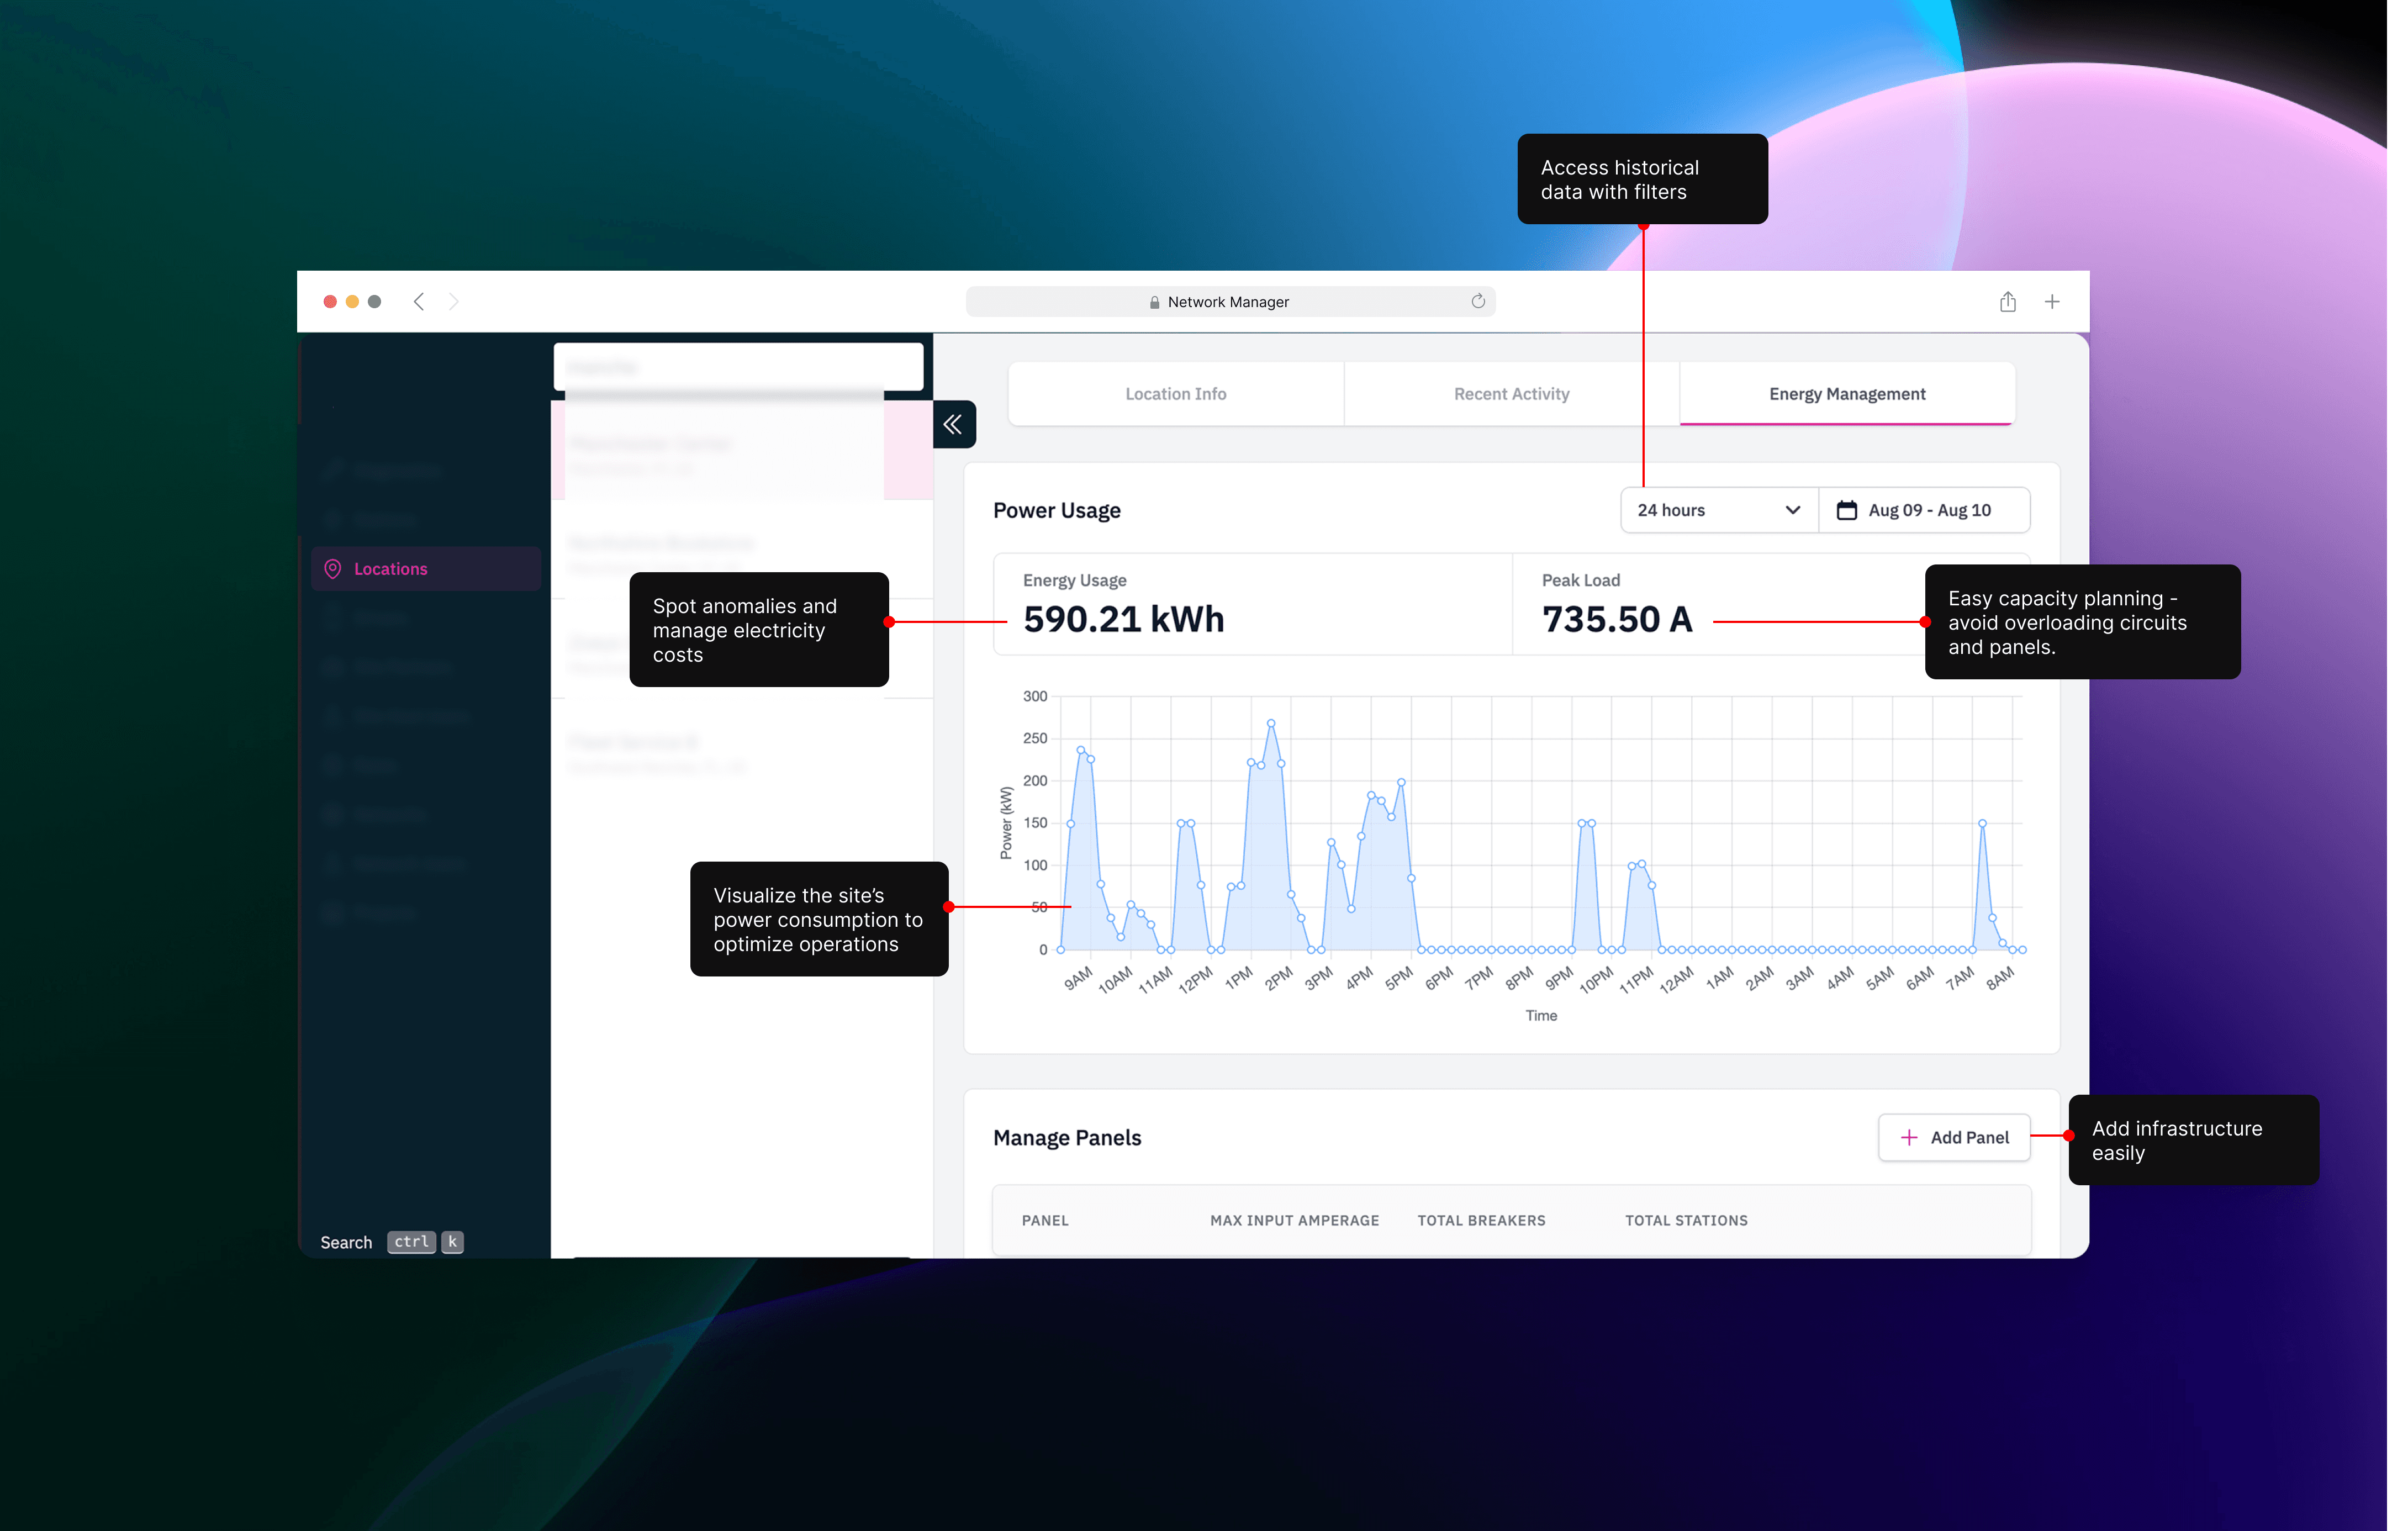The width and height of the screenshot is (2408, 1531).
Task: Click the Locations pin icon
Action: coord(333,568)
